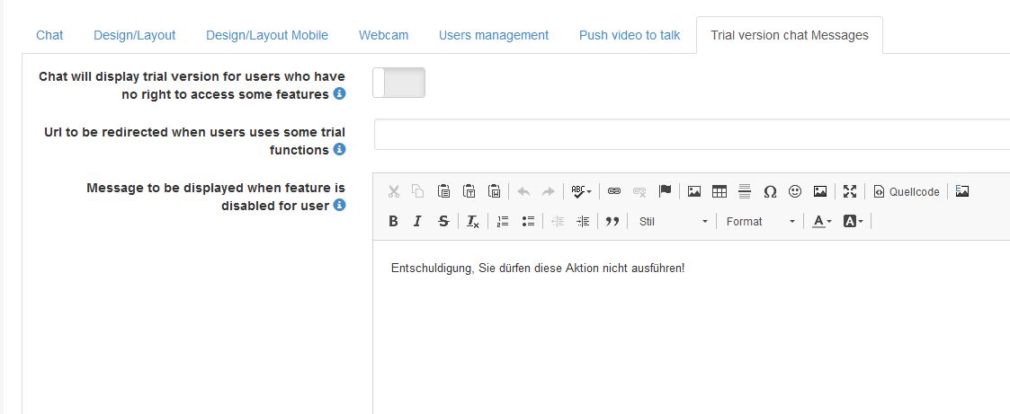
Task: Open the Users management tab
Action: point(493,36)
